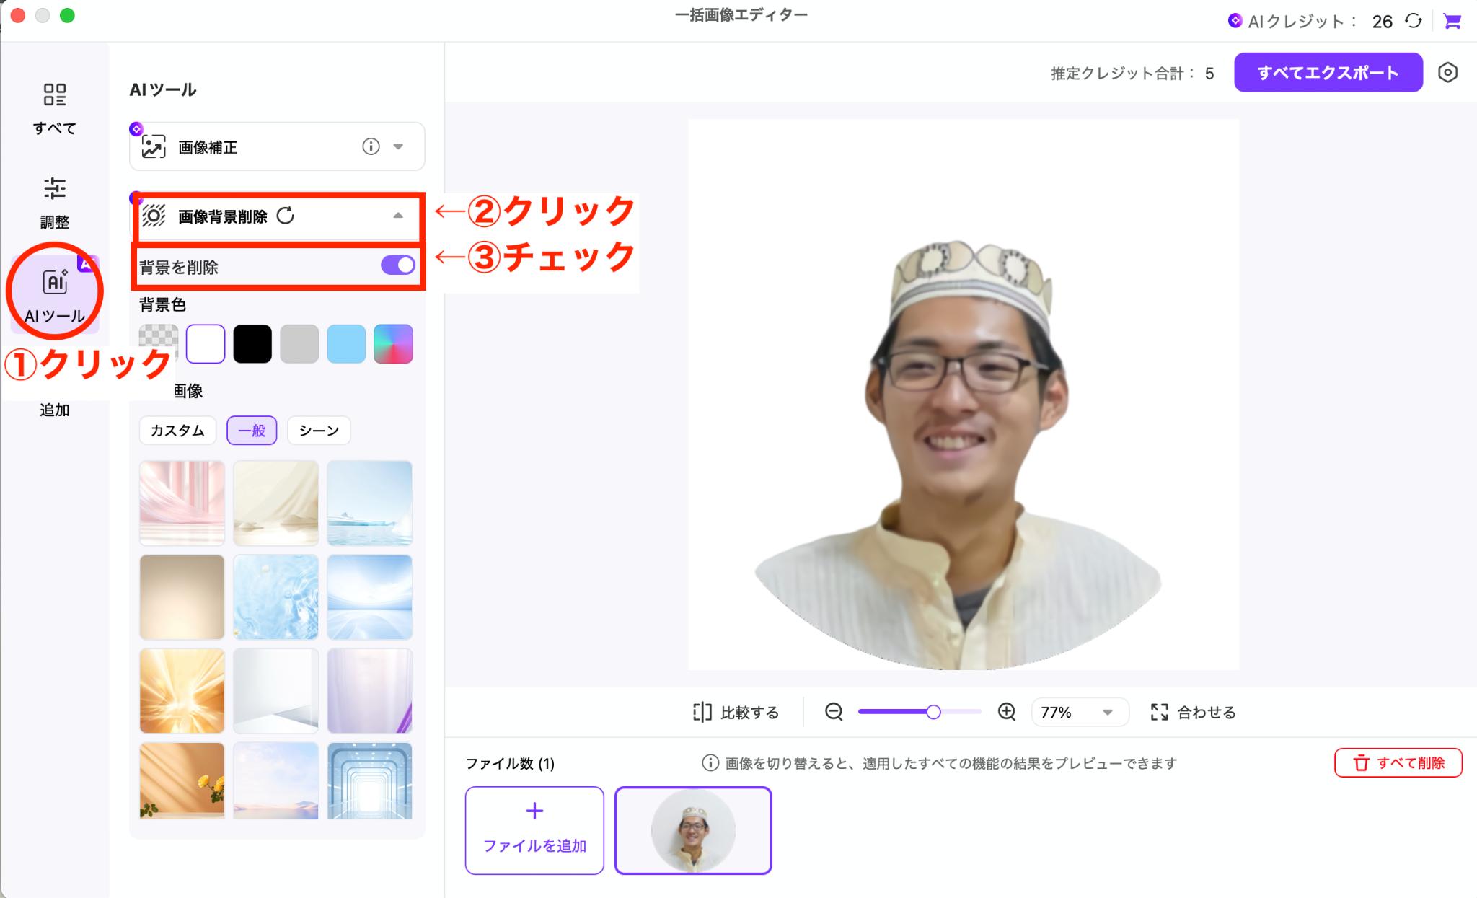Click the すべてエクスポート button
1477x898 pixels.
[x=1328, y=72]
